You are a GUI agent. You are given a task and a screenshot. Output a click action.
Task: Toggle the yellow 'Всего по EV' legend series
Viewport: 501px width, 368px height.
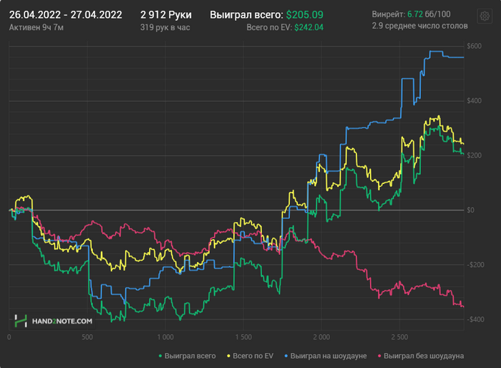250,356
